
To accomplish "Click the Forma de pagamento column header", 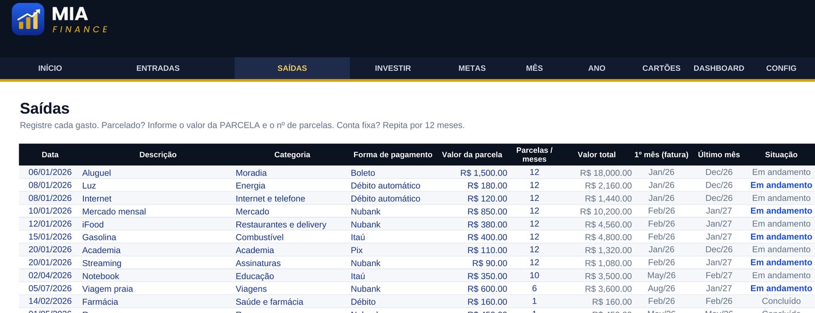I will 393,154.
